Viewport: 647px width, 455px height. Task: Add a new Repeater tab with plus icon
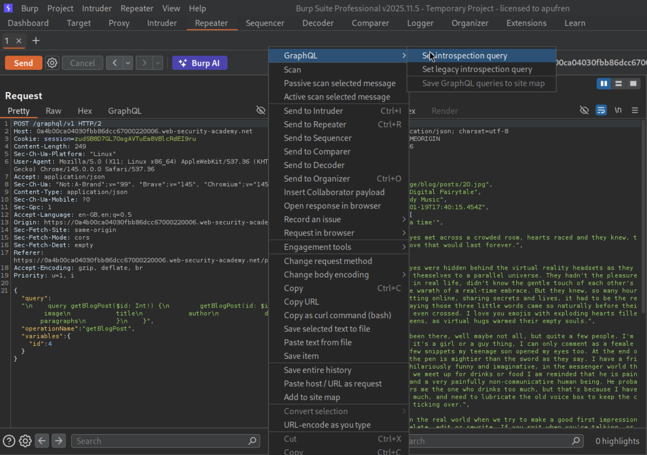pos(36,41)
